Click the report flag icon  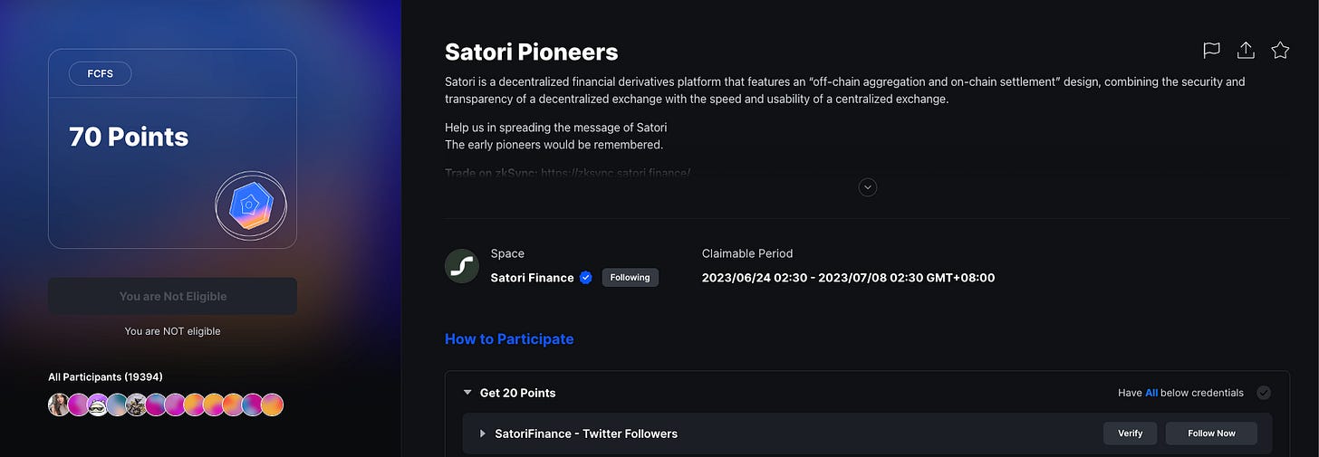click(1211, 51)
